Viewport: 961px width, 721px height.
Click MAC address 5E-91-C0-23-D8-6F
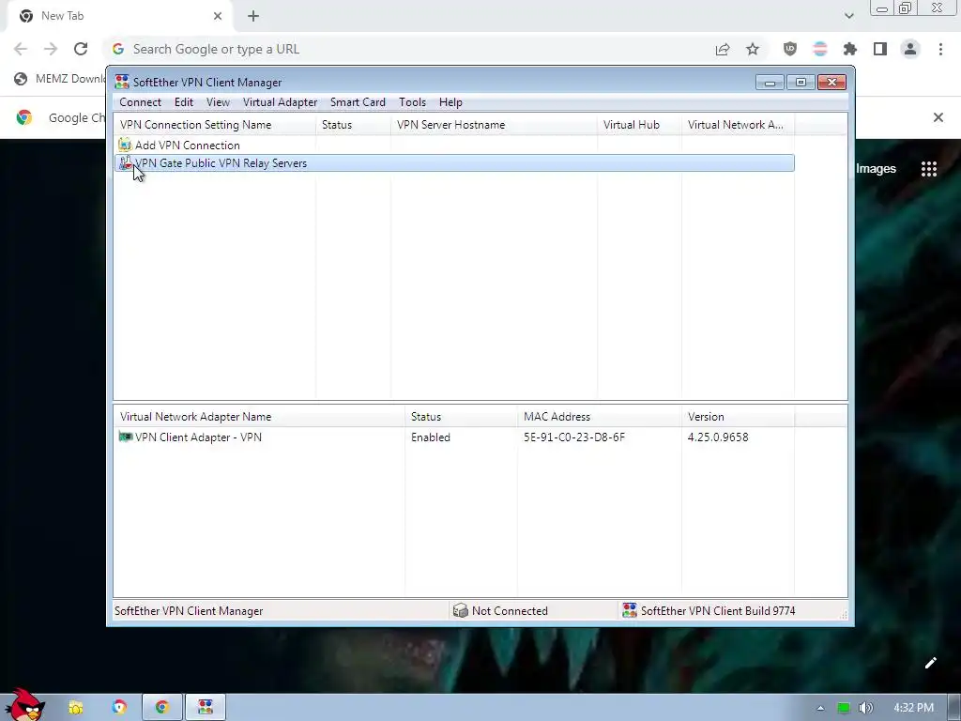(x=574, y=437)
